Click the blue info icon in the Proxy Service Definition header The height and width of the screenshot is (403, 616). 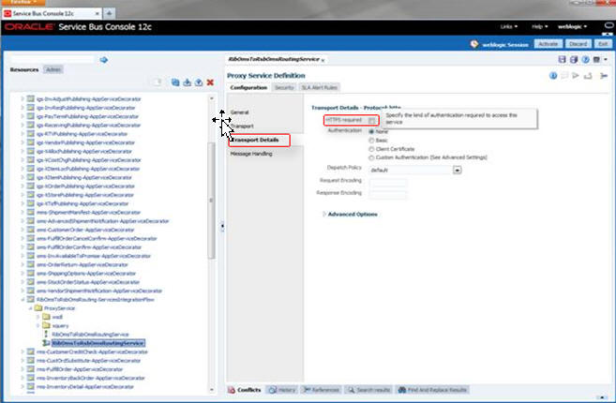tap(553, 75)
